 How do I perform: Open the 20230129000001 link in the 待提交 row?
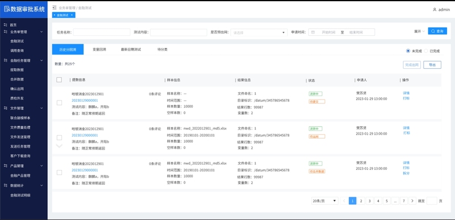coord(85,101)
